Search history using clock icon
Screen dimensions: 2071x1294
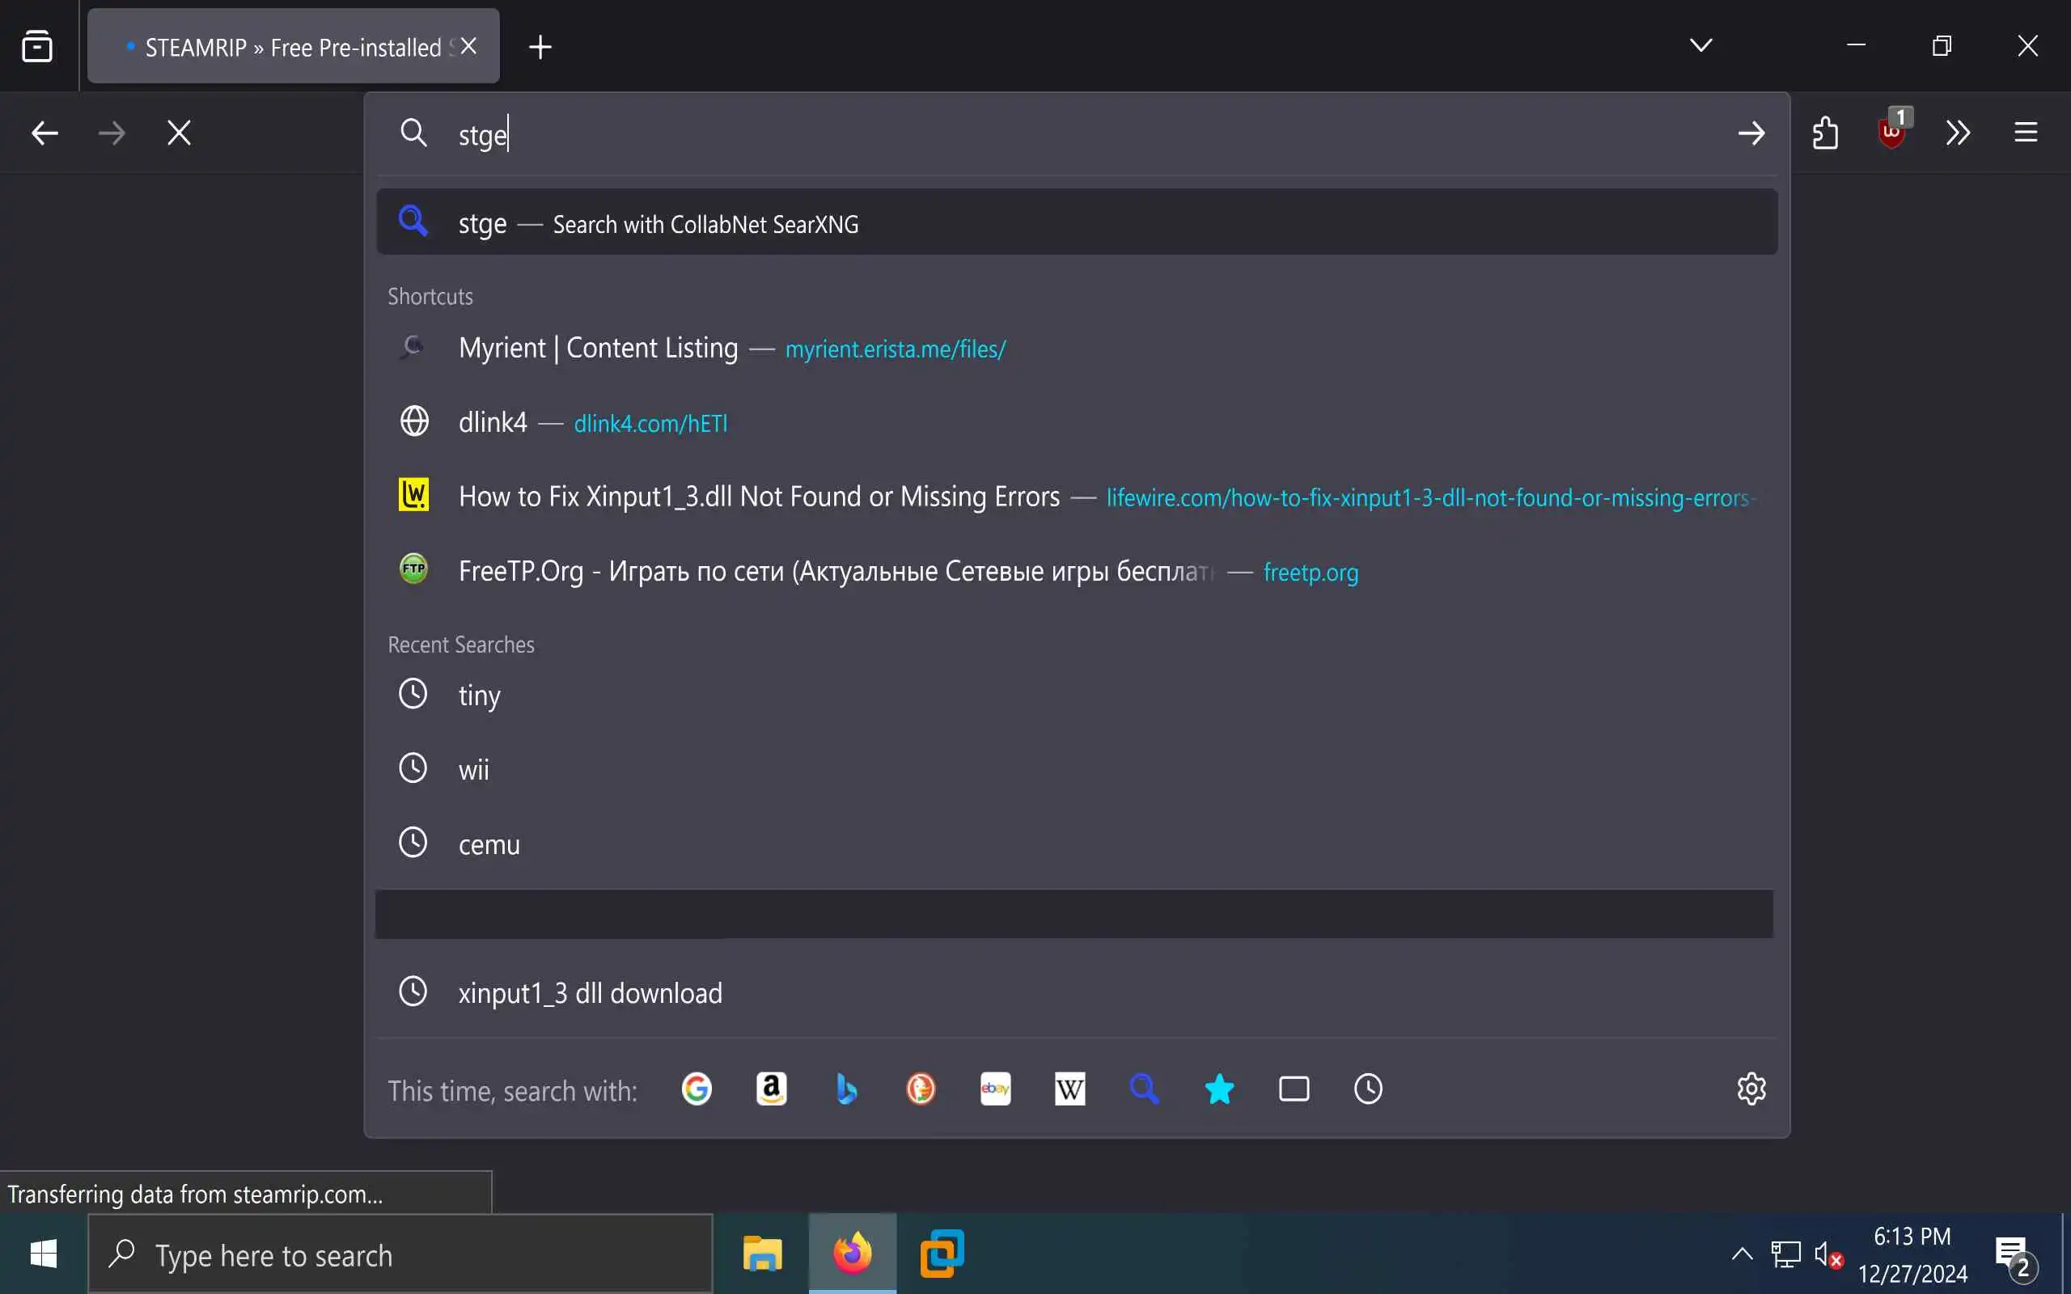[1367, 1089]
